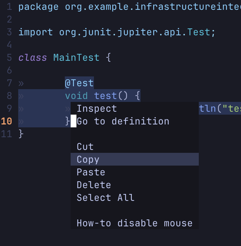Choose Inspect from the context menu
Image resolution: width=241 pixels, height=246 pixels.
(97, 108)
